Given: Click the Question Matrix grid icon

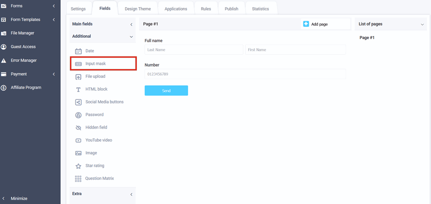Looking at the screenshot, I should [x=78, y=178].
